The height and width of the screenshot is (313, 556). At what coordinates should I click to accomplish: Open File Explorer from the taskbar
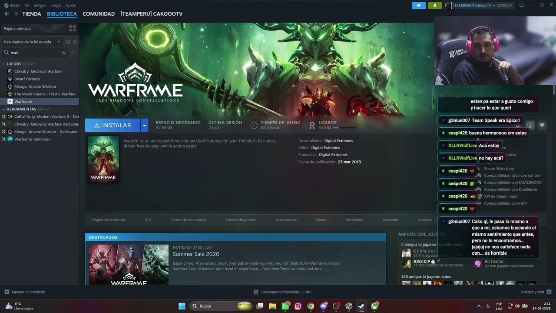[272, 306]
